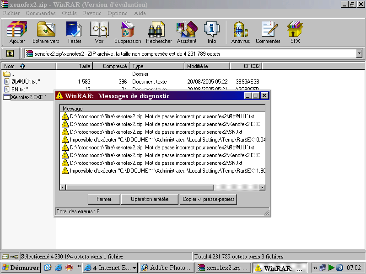
Task: Click the Total des erreurs : 8 text
Action: click(78, 211)
